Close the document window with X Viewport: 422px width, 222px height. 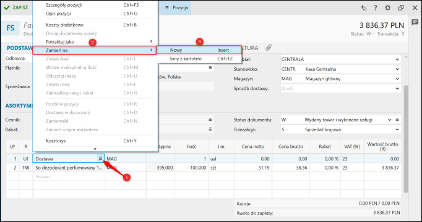[x=415, y=8]
